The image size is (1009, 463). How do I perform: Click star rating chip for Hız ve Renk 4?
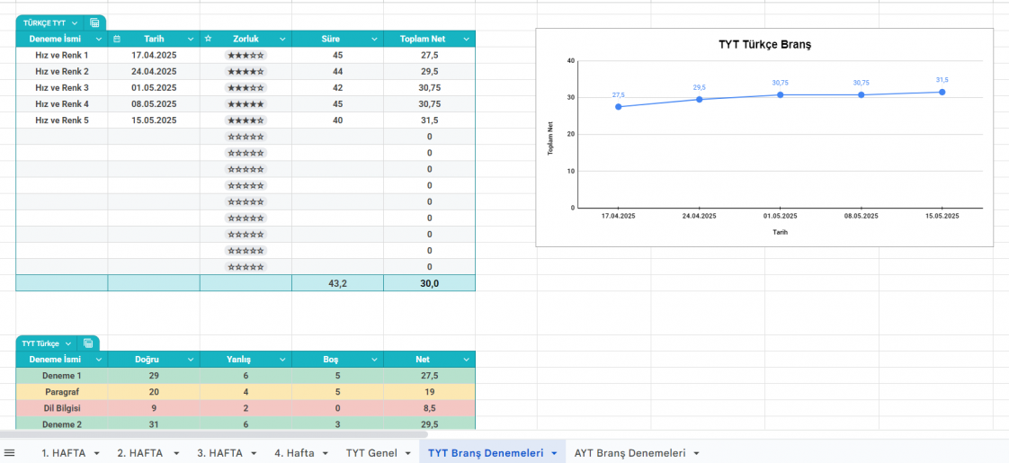click(x=246, y=104)
